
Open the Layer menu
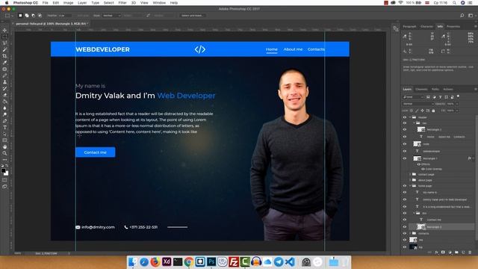click(82, 3)
